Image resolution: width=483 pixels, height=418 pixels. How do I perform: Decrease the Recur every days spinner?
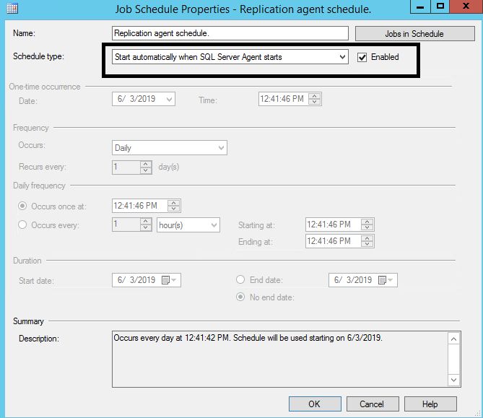click(146, 170)
